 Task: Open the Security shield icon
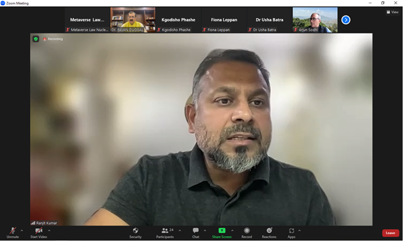point(136,230)
